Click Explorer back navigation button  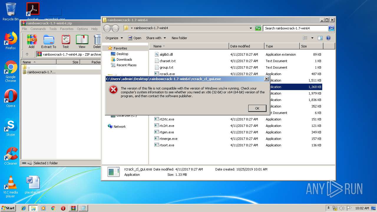click(x=107, y=28)
